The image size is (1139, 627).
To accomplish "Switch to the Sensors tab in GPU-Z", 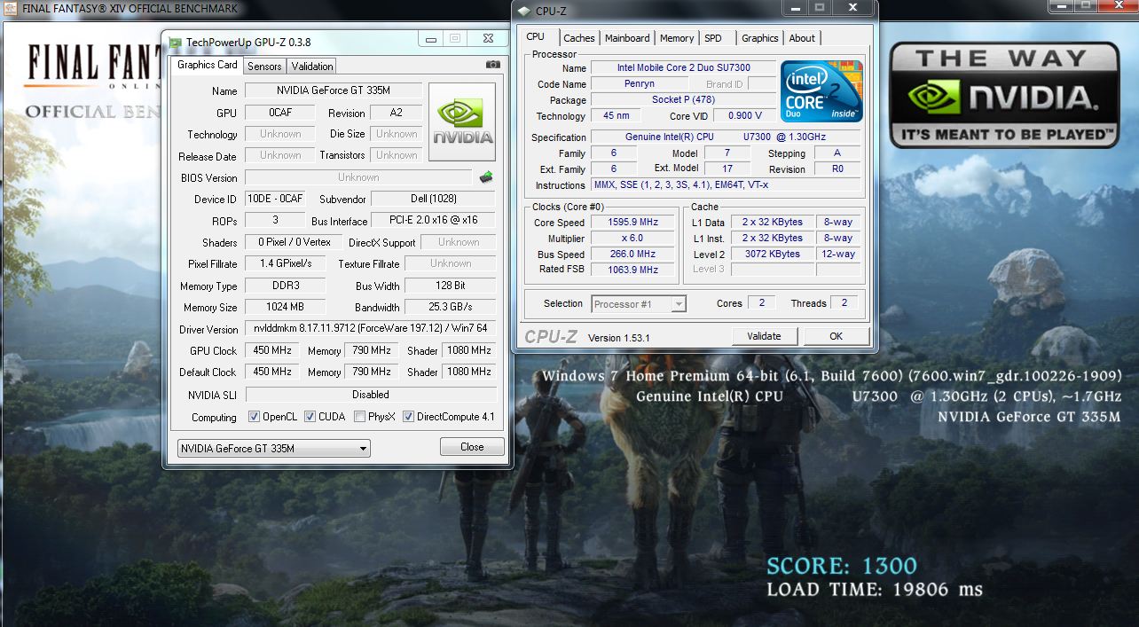I will pos(264,67).
